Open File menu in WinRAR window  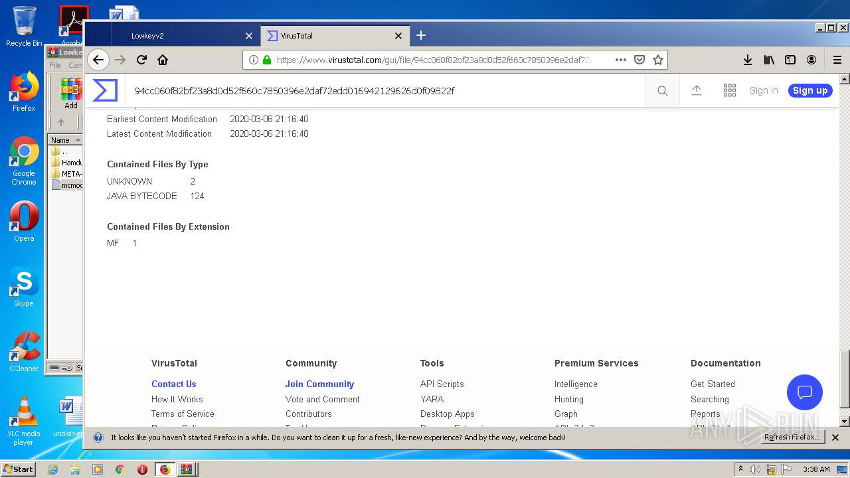55,65
